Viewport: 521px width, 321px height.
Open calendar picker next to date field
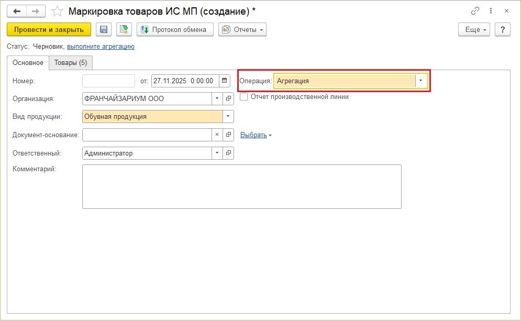click(x=225, y=81)
